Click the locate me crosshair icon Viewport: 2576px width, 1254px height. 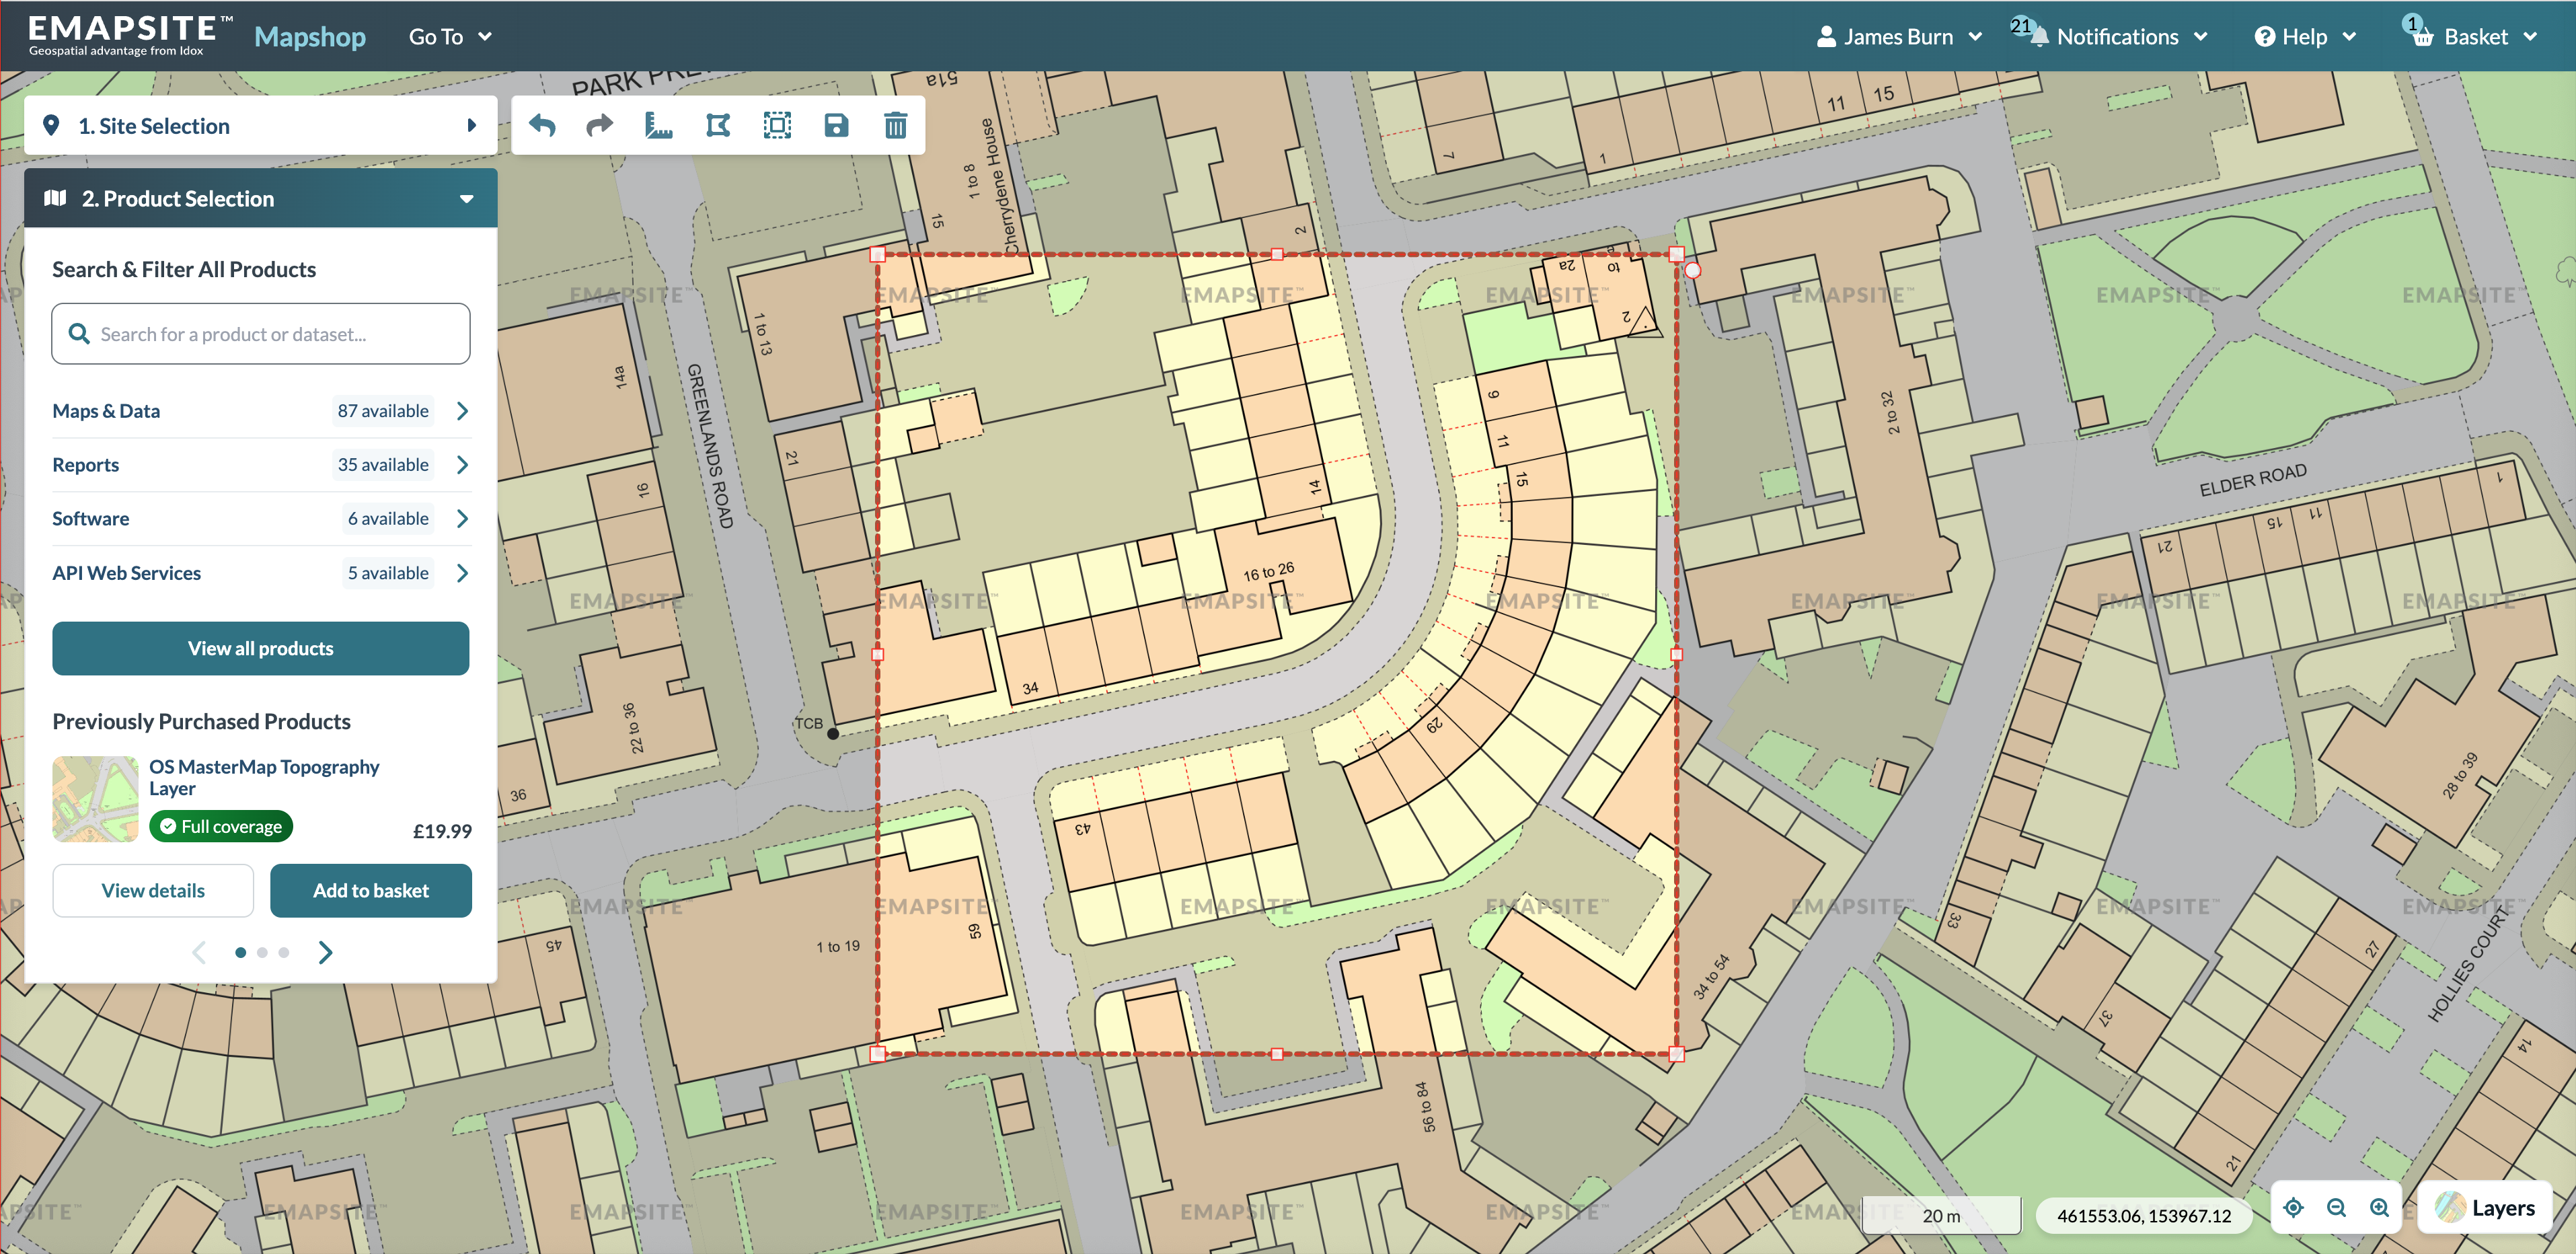click(2294, 1208)
